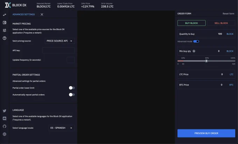The height and width of the screenshot is (144, 238).
Task: Click the Quantity to buy field
Action: (206, 34)
